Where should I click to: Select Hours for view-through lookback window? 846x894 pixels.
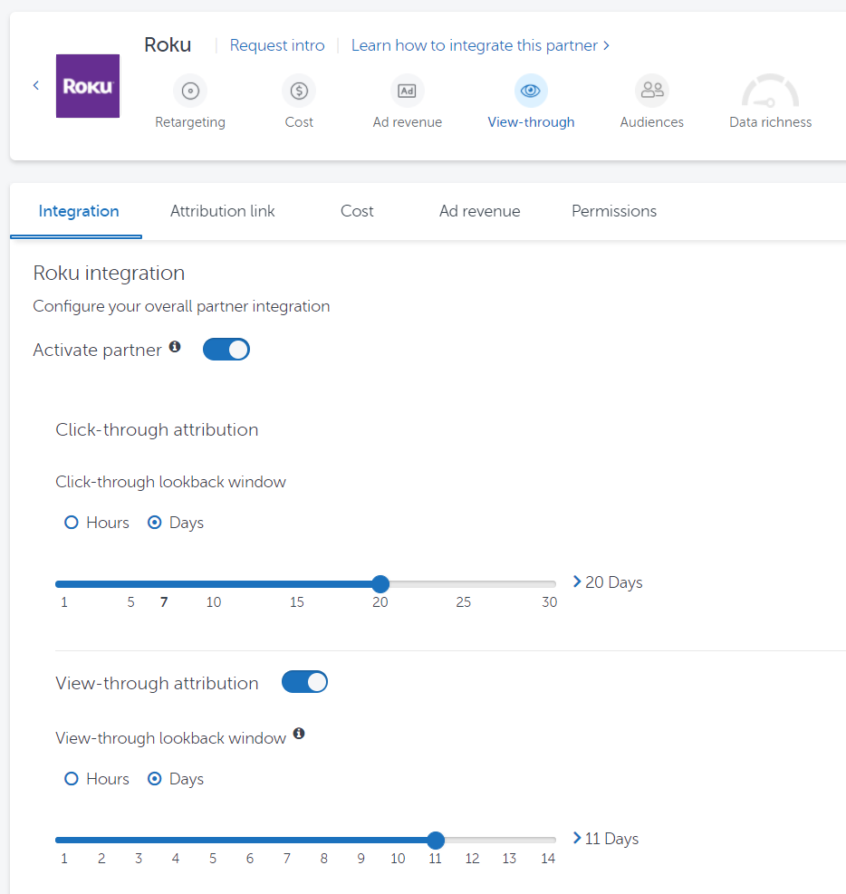tap(72, 779)
